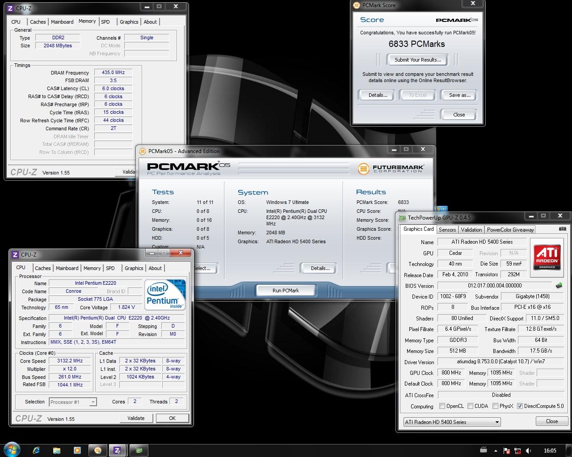Click the CPU-Z title icon of the processor window
The width and height of the screenshot is (572, 457).
pyautogui.click(x=15, y=254)
